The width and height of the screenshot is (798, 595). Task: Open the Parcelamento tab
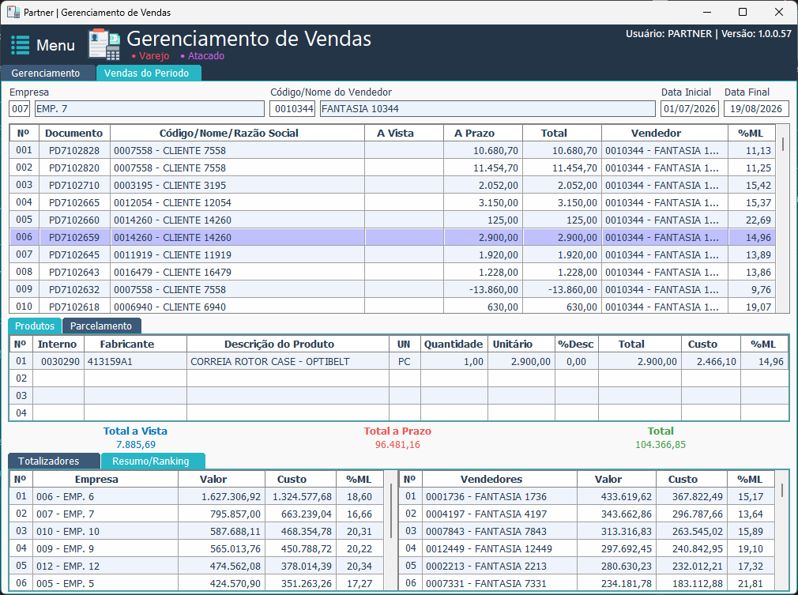click(x=101, y=326)
